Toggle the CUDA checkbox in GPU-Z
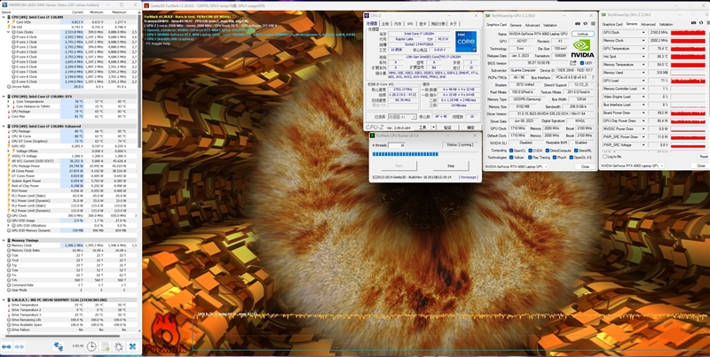This screenshot has height=357, width=710. (x=530, y=150)
